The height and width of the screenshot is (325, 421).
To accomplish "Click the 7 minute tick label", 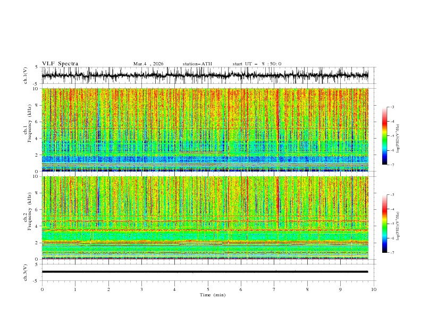I will pos(274,289).
